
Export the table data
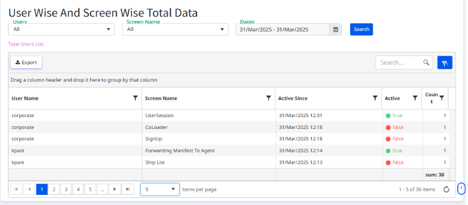(x=26, y=63)
